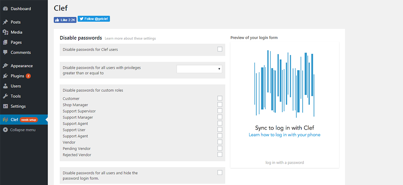Click Preview of your login form label
Viewport: 403px width, 185px height.
click(254, 38)
